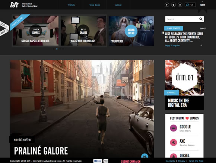This screenshot has width=216, height=163.
Task: Click the Praliné Galore headline
Action: click(41, 151)
